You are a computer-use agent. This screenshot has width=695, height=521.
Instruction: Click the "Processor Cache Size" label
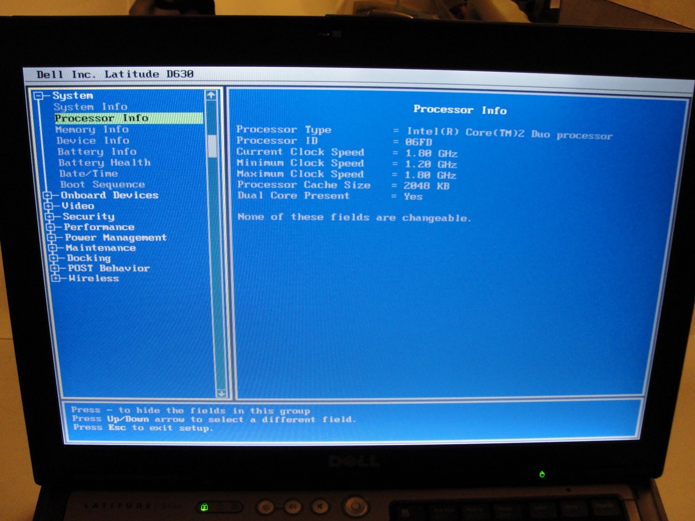pyautogui.click(x=304, y=185)
